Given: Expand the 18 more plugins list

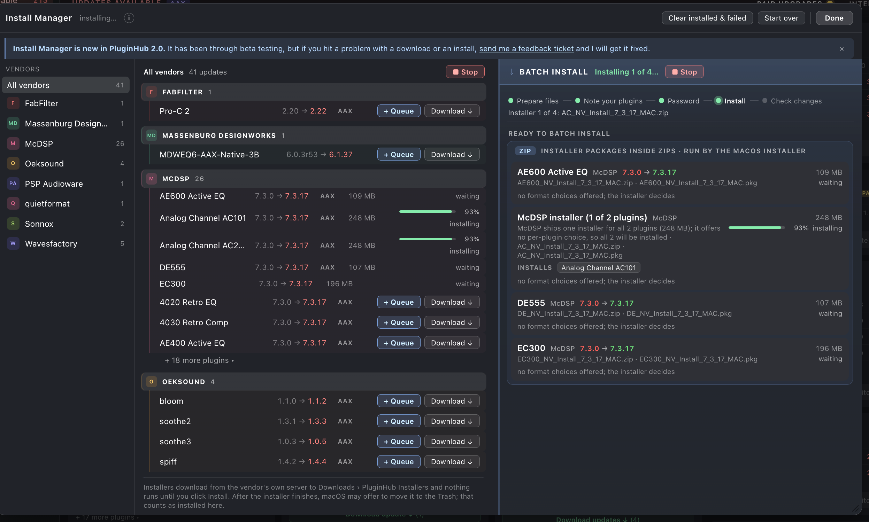Looking at the screenshot, I should (x=199, y=360).
